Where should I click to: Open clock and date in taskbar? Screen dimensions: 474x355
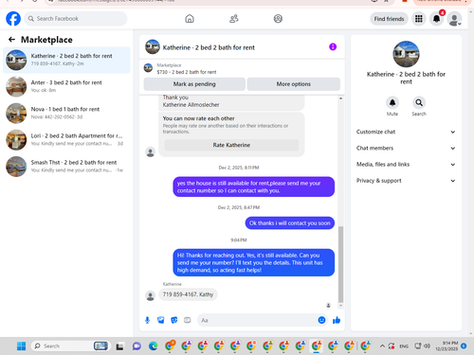pos(447,346)
